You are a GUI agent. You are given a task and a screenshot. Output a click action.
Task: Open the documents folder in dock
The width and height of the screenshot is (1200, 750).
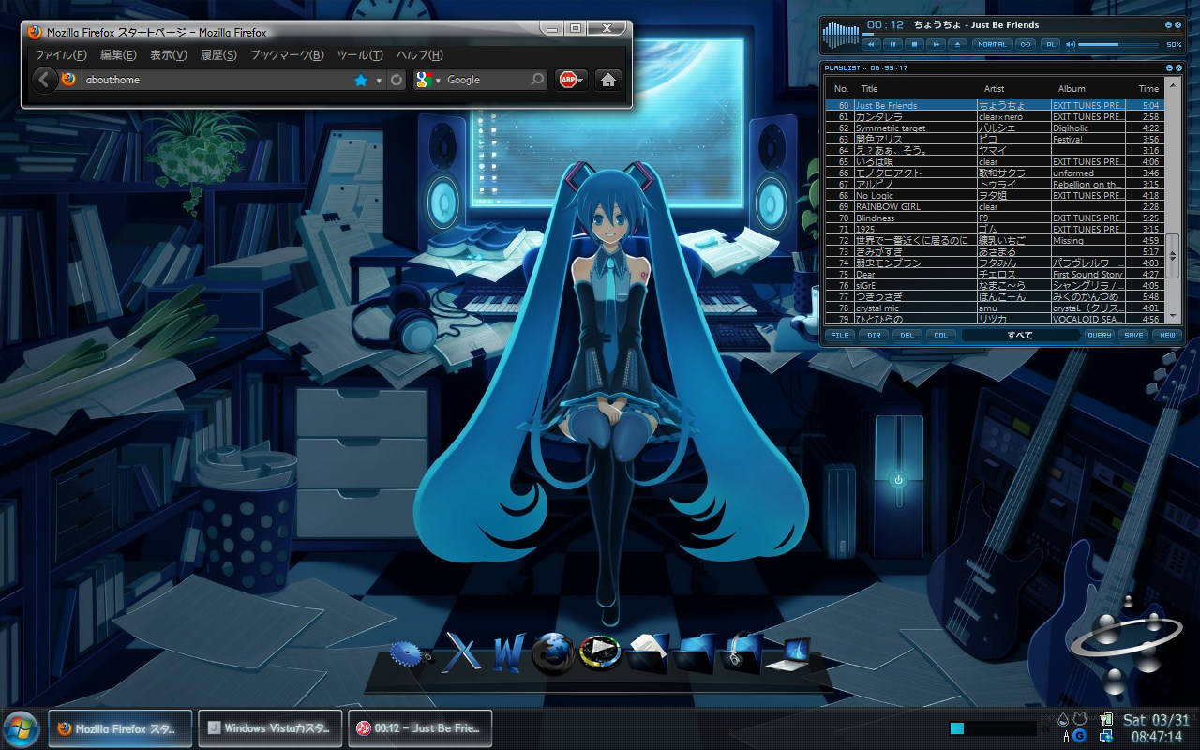point(647,653)
